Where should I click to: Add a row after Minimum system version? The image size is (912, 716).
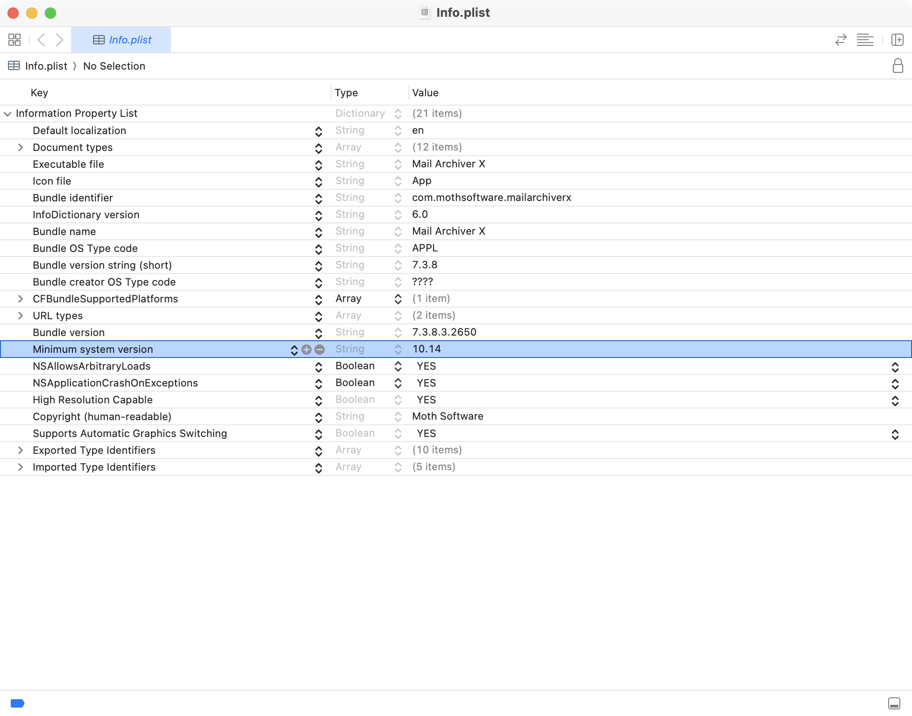coord(306,349)
